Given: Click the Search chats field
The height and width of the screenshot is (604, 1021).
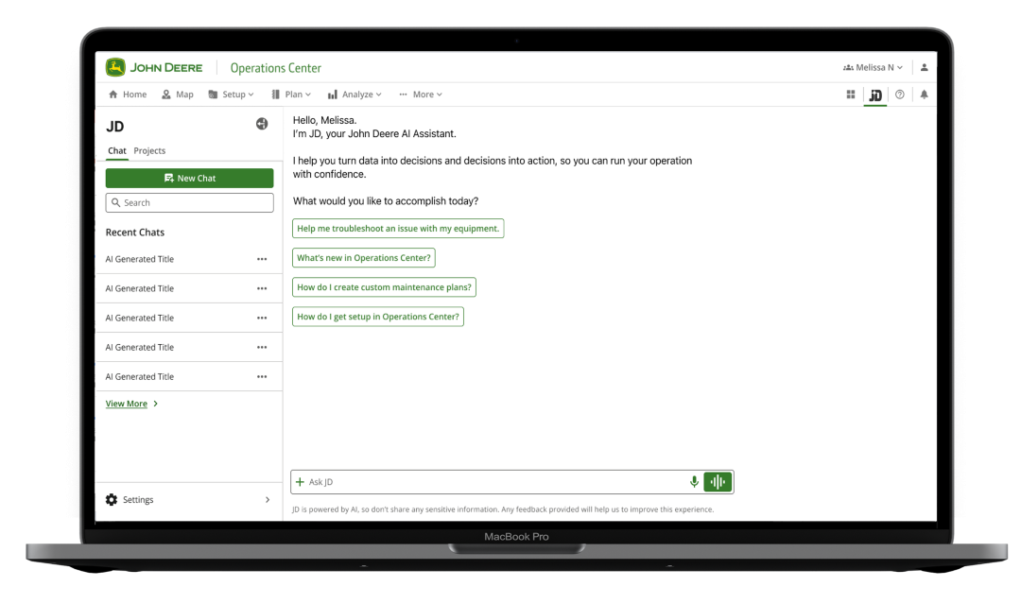Looking at the screenshot, I should point(189,202).
